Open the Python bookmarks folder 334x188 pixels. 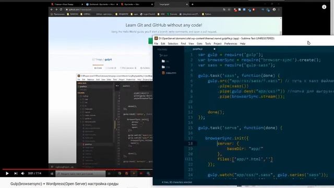pyautogui.click(x=207, y=14)
